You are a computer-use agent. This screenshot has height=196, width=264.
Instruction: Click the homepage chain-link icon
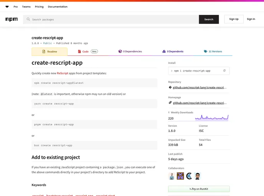coord(170,103)
